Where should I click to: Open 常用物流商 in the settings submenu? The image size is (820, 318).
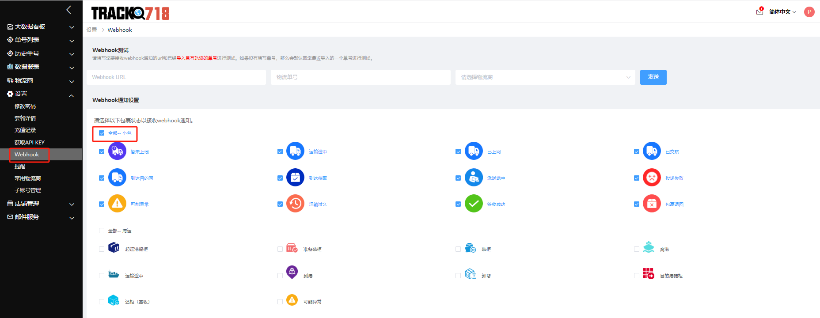point(28,178)
